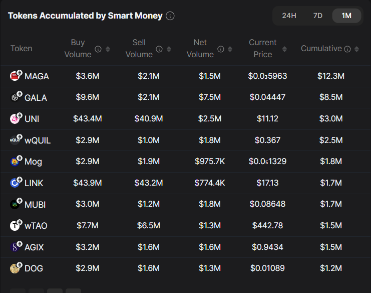Click the MAGA token logo
This screenshot has width=371, height=293.
coord(15,76)
